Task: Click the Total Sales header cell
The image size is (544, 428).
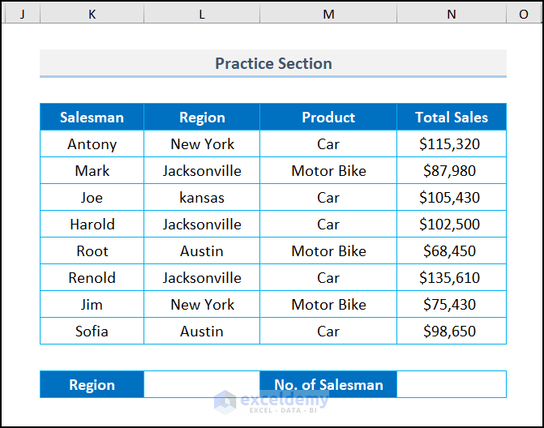Action: tap(452, 118)
